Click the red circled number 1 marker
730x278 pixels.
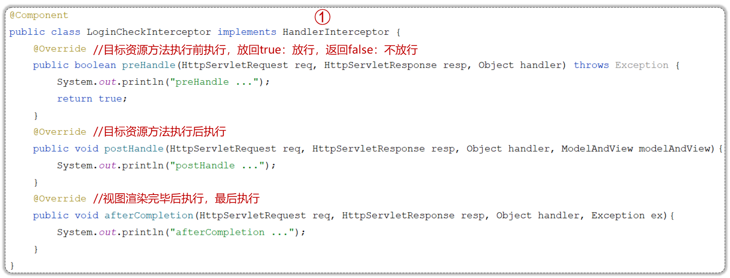tap(322, 17)
